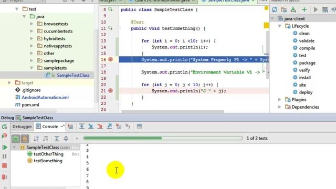This screenshot has height=189, width=336.
Task: Toggle breakpoint on line 21
Action: 110,91
